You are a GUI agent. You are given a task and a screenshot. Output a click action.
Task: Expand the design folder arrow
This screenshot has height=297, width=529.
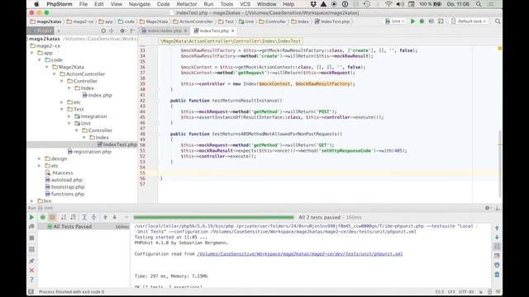pyautogui.click(x=40, y=158)
